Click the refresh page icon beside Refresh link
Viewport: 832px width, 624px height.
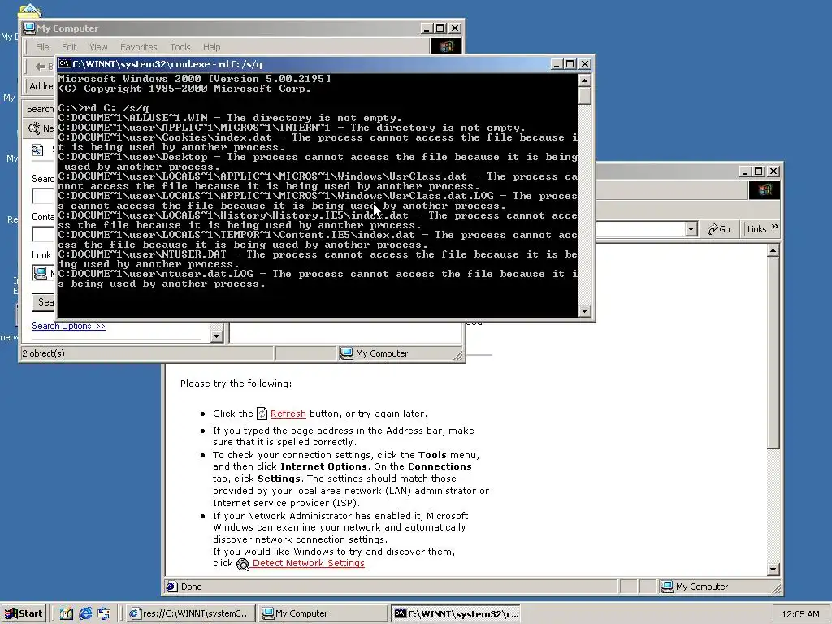tap(262, 414)
